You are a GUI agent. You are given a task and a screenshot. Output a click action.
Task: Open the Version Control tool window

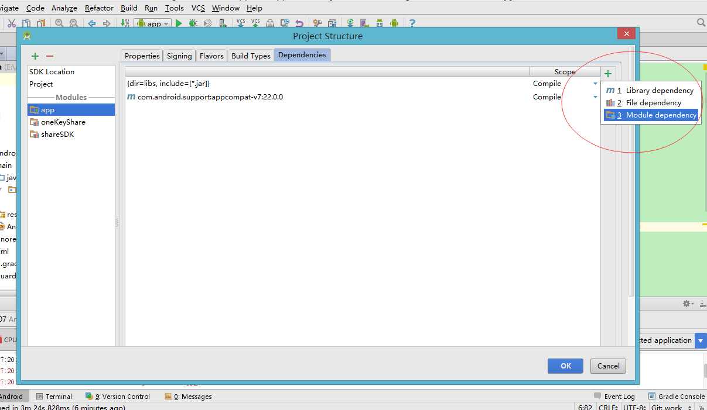(118, 397)
